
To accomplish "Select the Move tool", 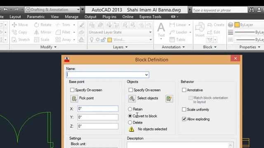I will 20,25.
